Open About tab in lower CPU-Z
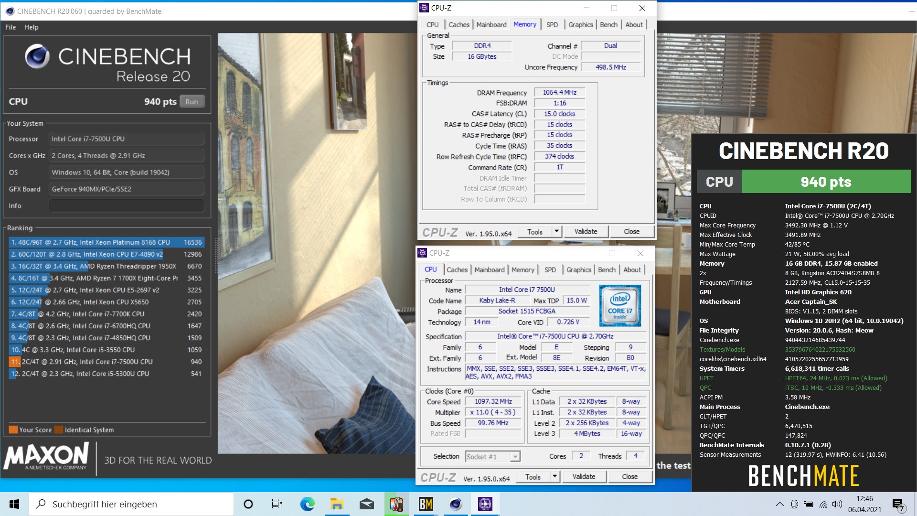917x516 pixels. pos(632,270)
